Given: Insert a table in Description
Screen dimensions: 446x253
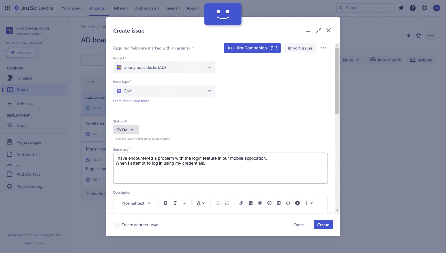Looking at the screenshot, I should pos(279,203).
